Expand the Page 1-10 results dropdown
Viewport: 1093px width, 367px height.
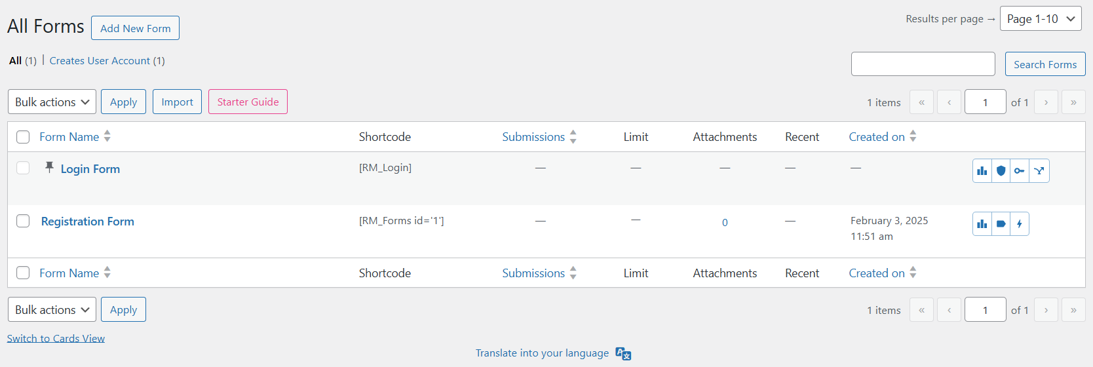point(1041,19)
